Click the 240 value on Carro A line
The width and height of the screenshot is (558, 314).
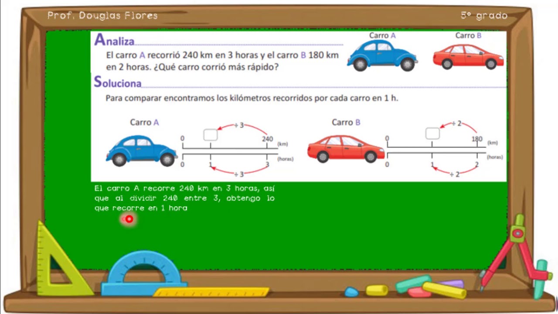coord(268,139)
